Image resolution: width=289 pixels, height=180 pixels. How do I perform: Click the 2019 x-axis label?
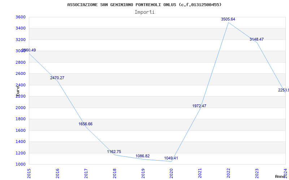pyautogui.click(x=143, y=173)
